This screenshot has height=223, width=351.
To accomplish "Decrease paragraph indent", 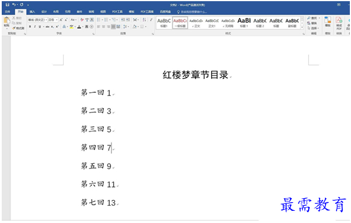I will pyautogui.click(x=123, y=20).
